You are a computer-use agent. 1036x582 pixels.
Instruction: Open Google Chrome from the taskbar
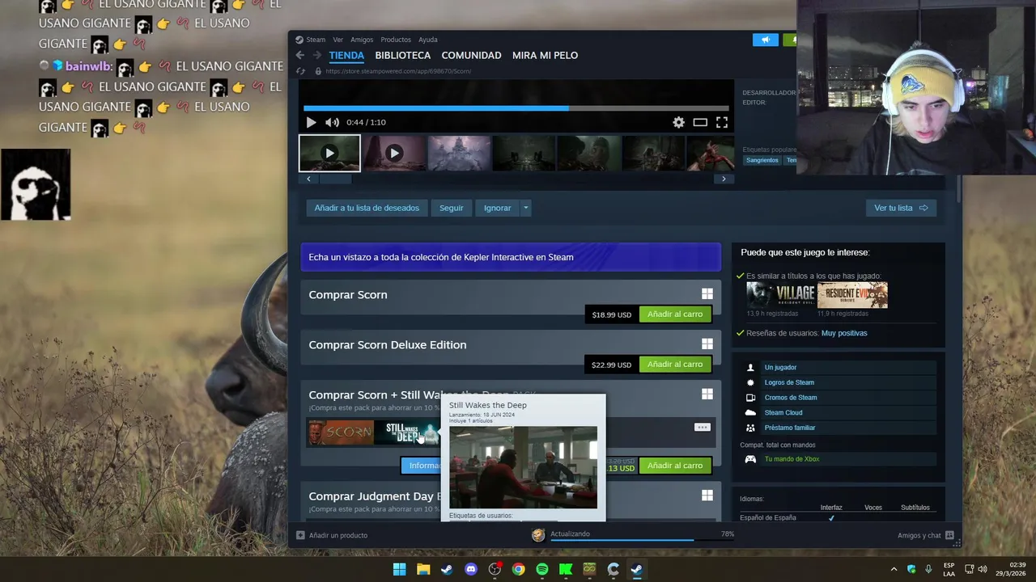point(518,569)
